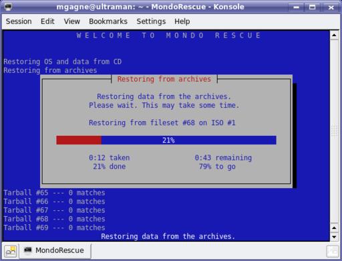Click the close session icon at bottom right
342x261 pixels.
pos(333,251)
